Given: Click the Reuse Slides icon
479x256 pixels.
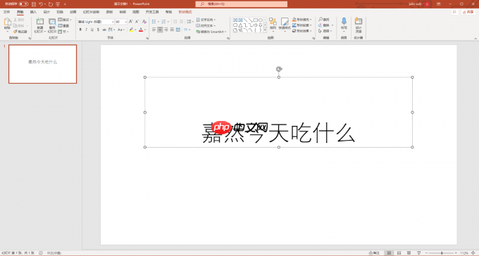Looking at the screenshot, I should [x=52, y=22].
